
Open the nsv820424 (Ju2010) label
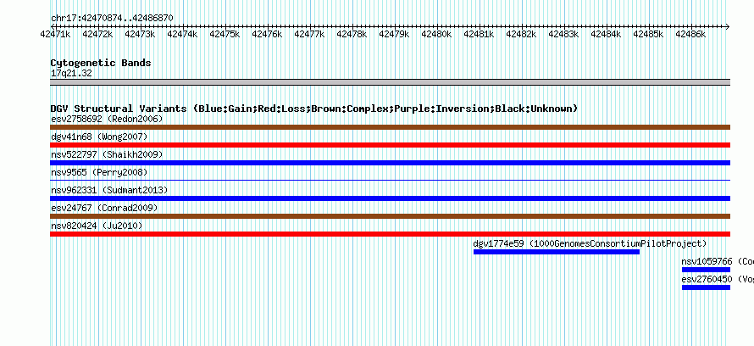(97, 226)
